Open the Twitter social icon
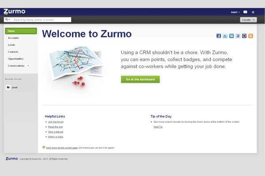 coord(225,36)
